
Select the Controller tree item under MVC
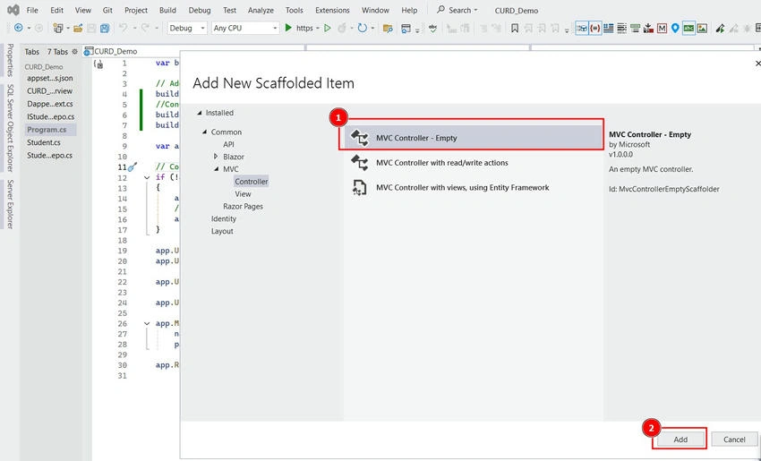point(251,182)
